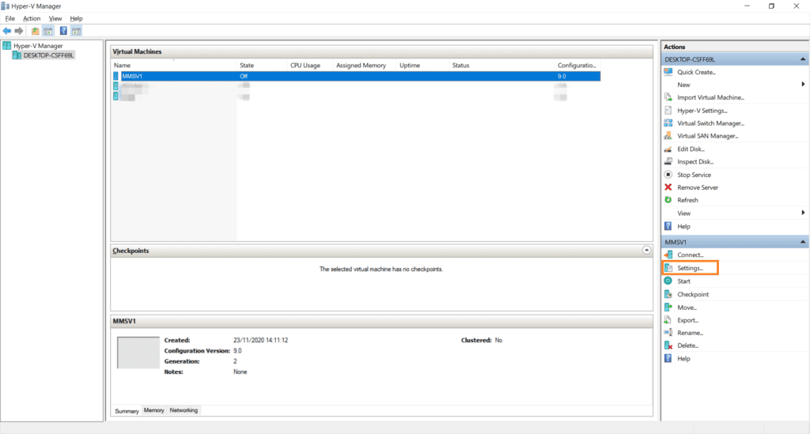Click the Up one level toolbar icon
This screenshot has width=810, height=434.
tap(35, 31)
